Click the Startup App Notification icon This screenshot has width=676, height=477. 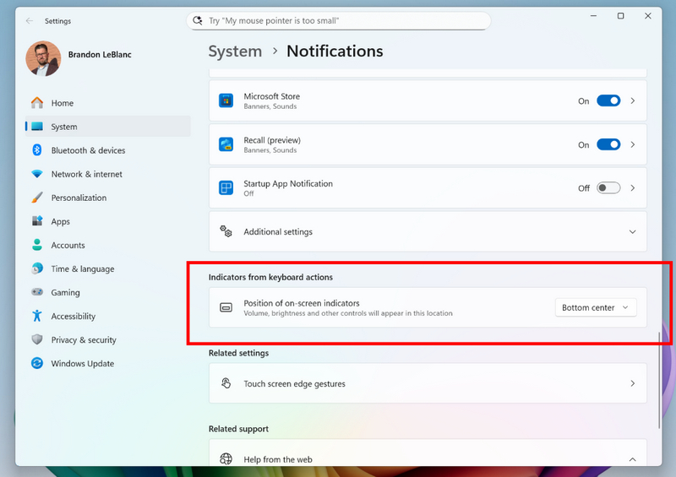(226, 188)
